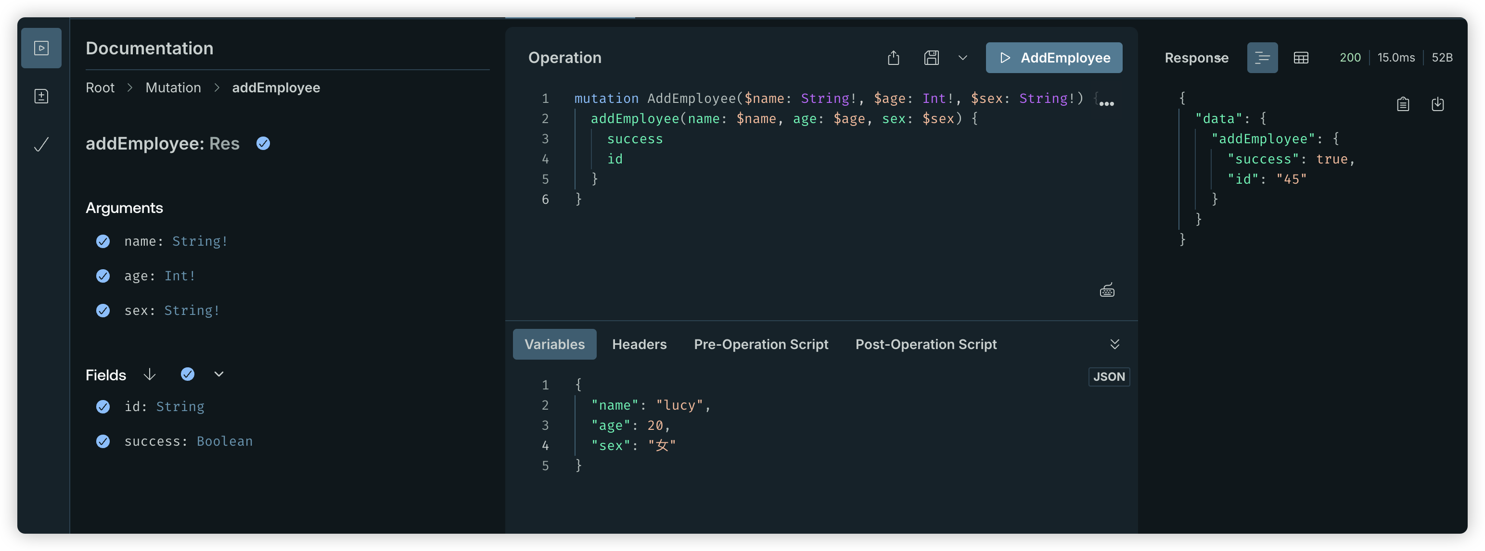
Task: Expand the save options dropdown arrow
Action: (x=962, y=58)
